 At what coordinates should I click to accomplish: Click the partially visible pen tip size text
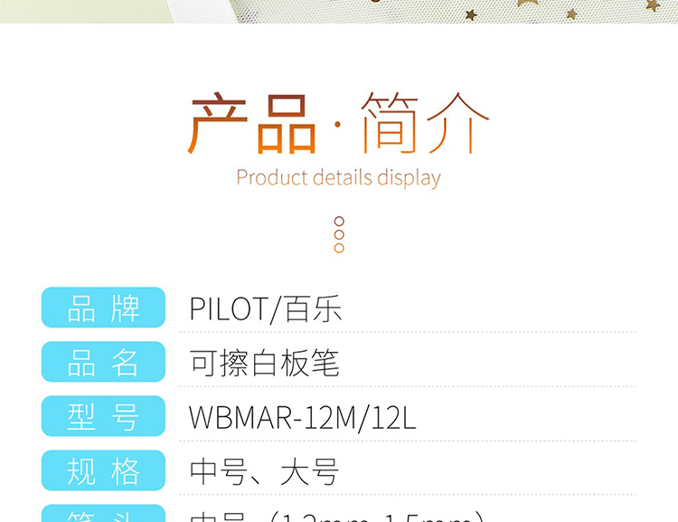pos(337,516)
